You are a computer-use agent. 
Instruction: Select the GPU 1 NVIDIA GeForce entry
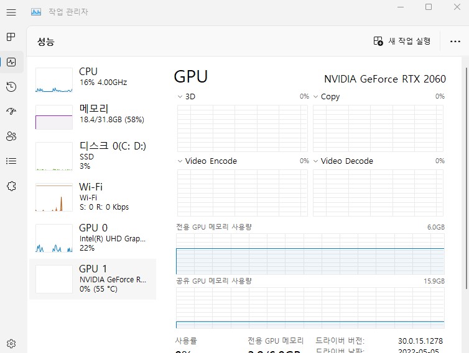point(93,279)
